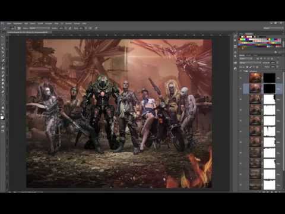Click the brush Opacity value in options bar

point(61,28)
